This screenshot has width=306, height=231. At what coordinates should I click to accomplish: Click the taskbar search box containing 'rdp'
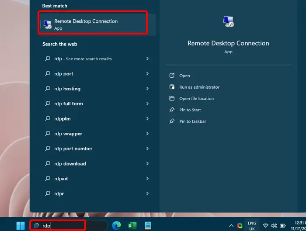(x=69, y=226)
